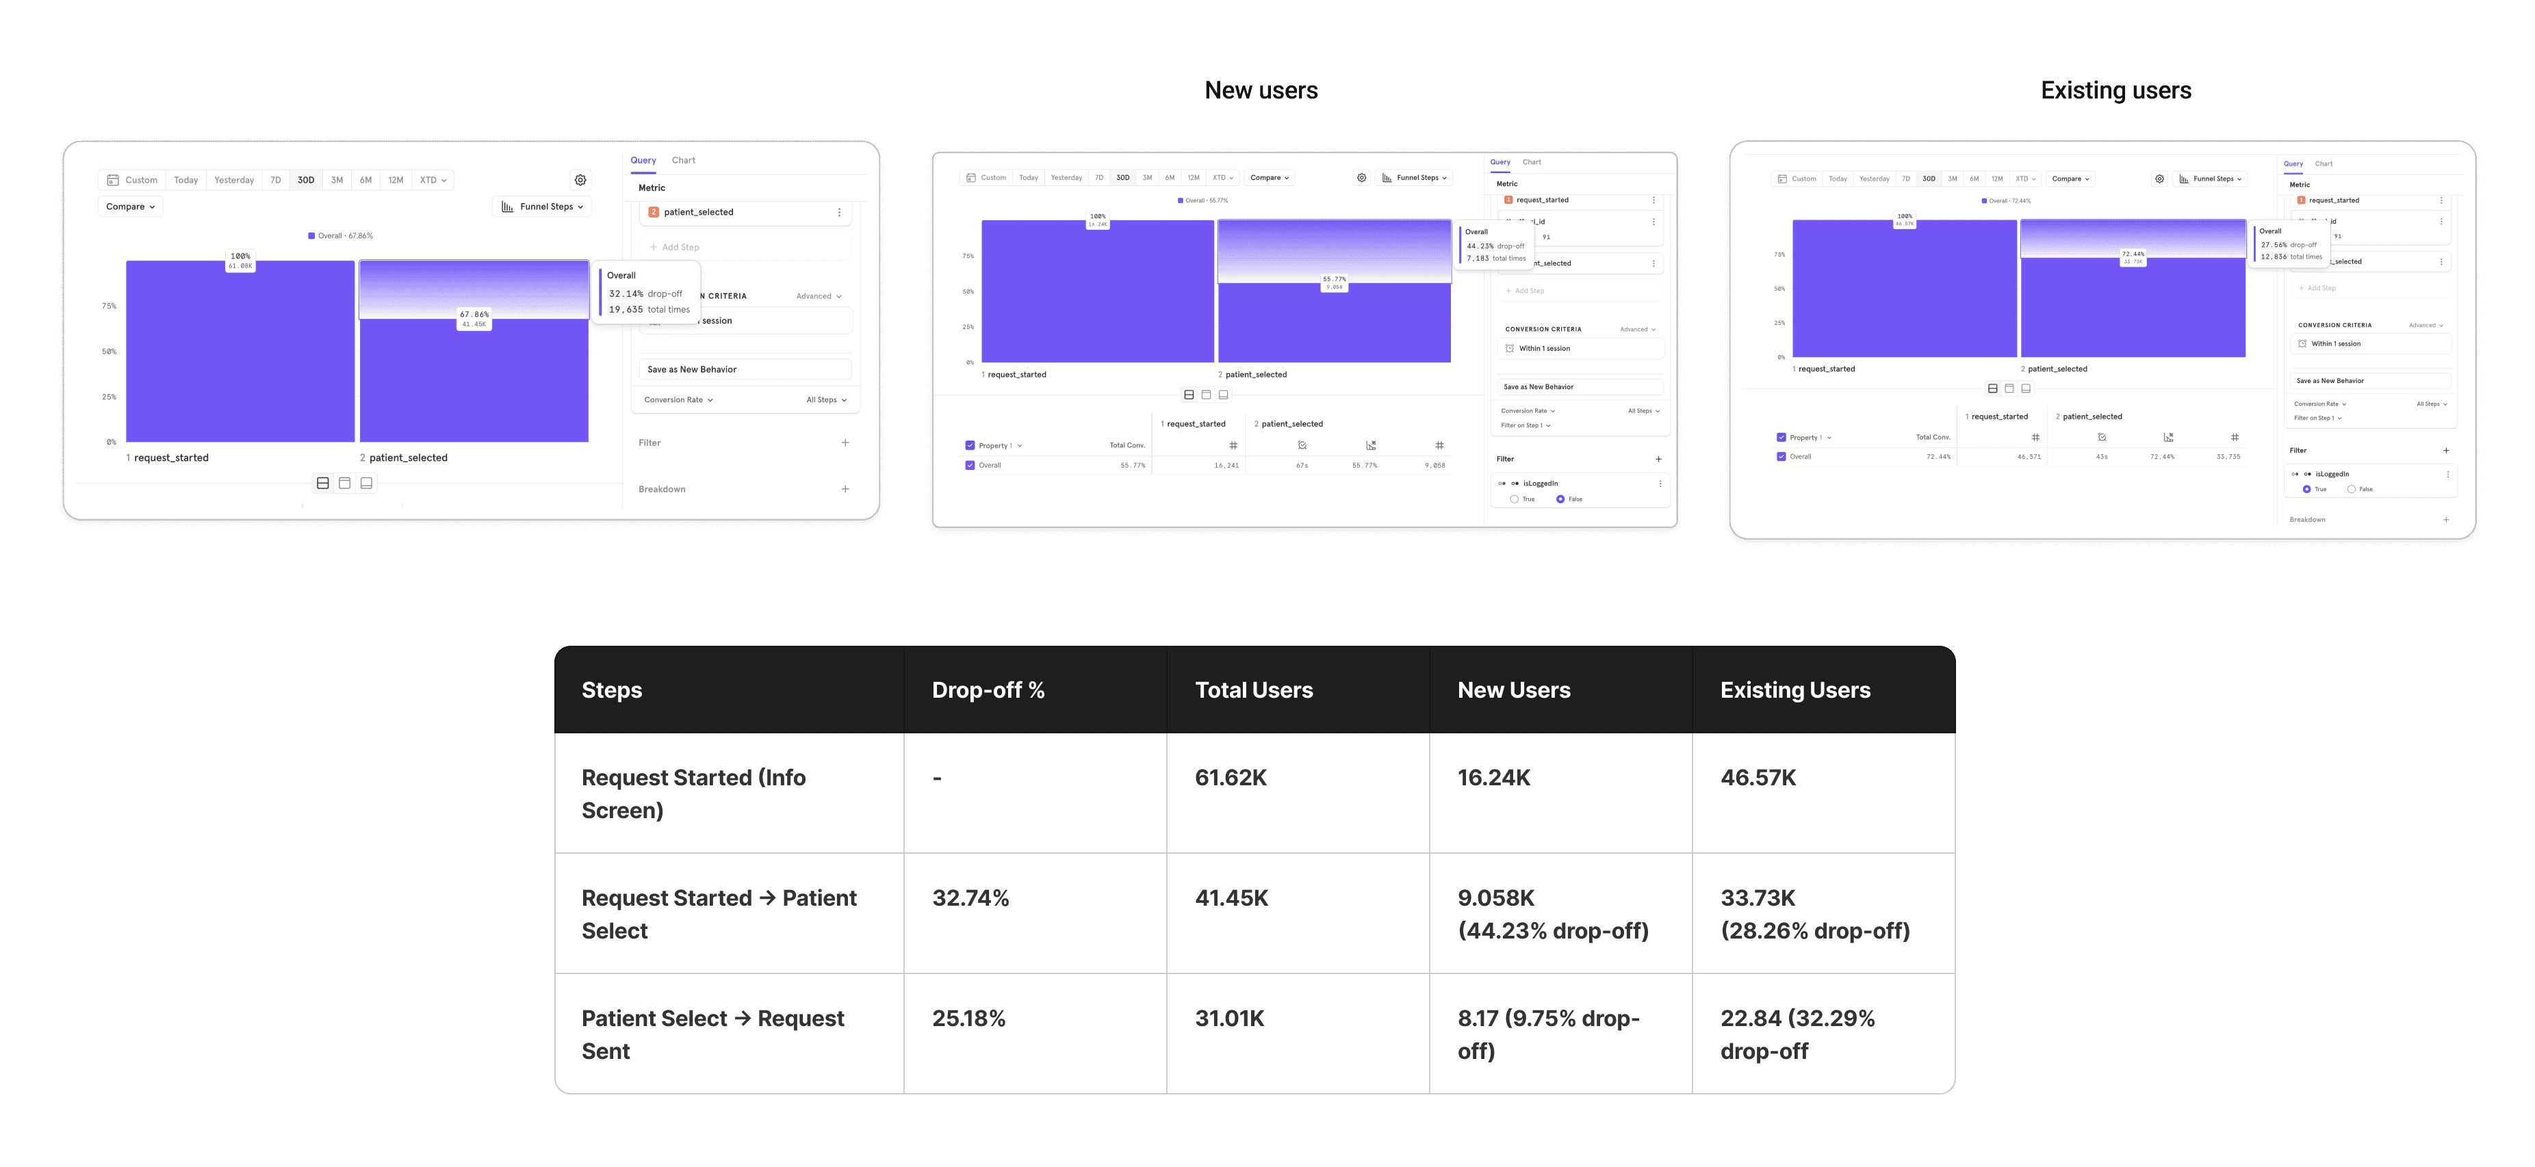Add a Breakdown with plus in left screenshot
This screenshot has width=2535, height=1167.
(x=845, y=489)
